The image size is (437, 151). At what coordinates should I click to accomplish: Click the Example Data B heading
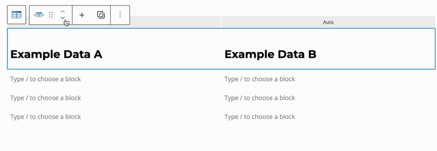(x=270, y=54)
